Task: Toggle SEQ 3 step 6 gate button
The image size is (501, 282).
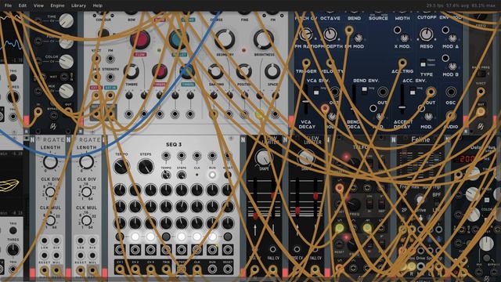Action: point(196,237)
